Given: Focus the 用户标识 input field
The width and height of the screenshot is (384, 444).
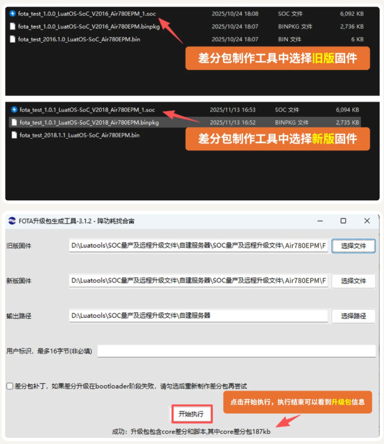Looking at the screenshot, I should pos(237,351).
